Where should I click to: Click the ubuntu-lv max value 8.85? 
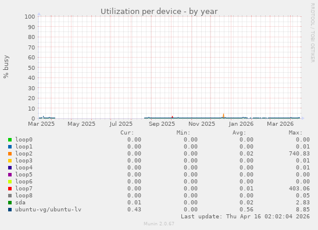click(303, 210)
